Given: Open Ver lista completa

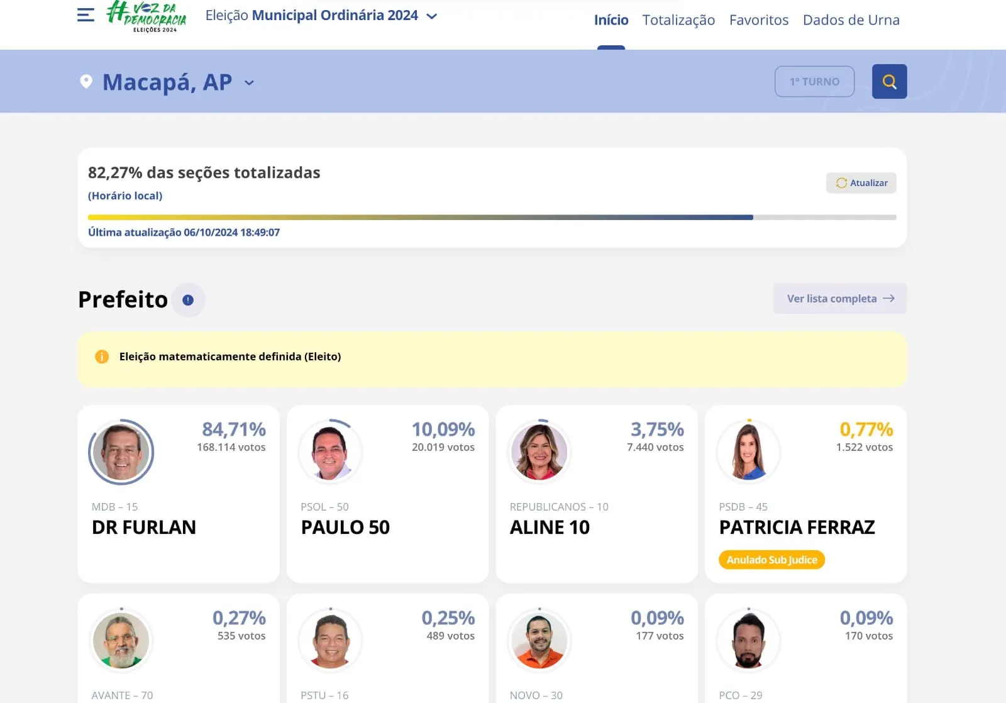Looking at the screenshot, I should tap(840, 299).
